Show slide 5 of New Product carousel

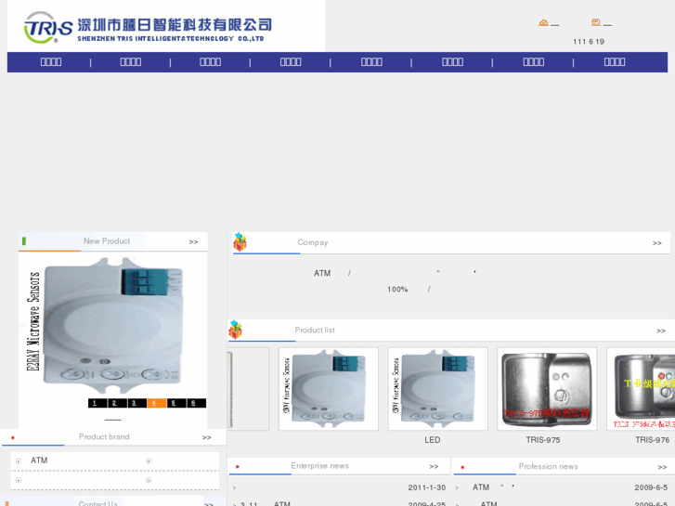click(x=176, y=403)
